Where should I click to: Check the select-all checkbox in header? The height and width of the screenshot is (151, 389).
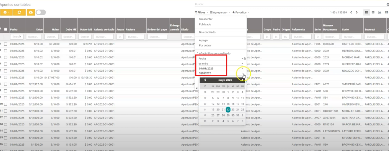coord(6,30)
